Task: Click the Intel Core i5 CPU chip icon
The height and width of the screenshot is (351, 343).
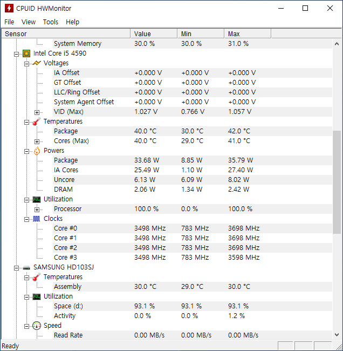Action: [26, 53]
